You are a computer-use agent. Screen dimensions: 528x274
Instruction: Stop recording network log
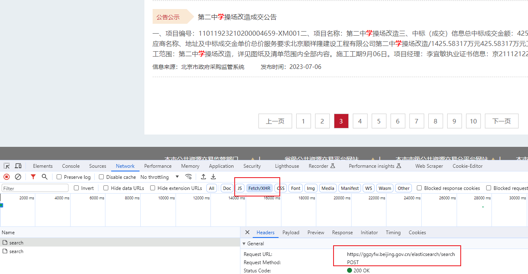point(7,177)
